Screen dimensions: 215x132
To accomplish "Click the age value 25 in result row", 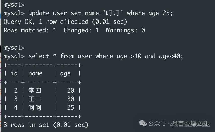I will (71, 108).
